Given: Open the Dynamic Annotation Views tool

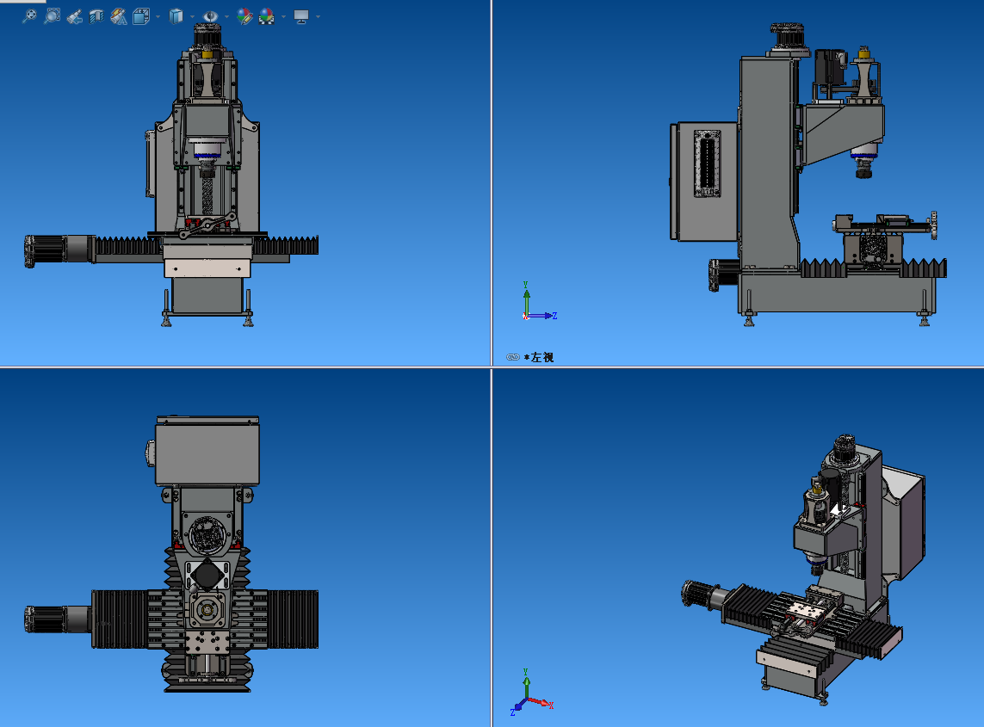Looking at the screenshot, I should tap(119, 15).
